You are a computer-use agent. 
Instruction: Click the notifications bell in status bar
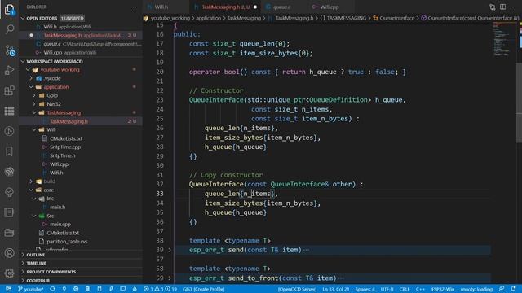coord(513,289)
